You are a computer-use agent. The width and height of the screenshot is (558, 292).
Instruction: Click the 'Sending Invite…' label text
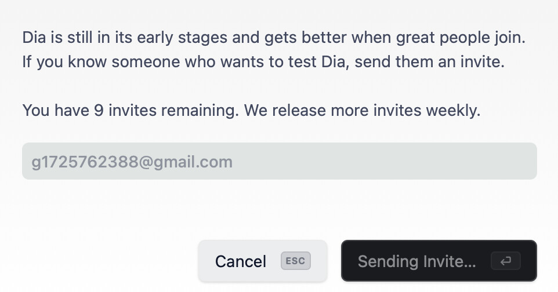[416, 261]
